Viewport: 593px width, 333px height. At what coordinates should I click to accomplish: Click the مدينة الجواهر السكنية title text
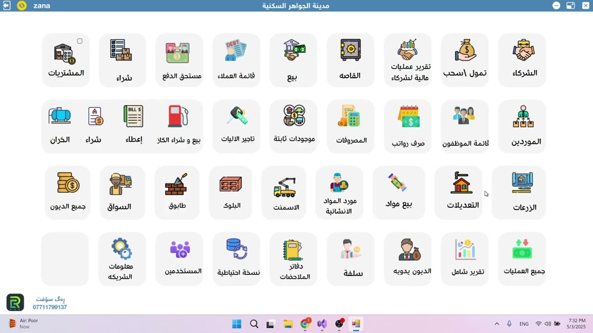tap(296, 6)
